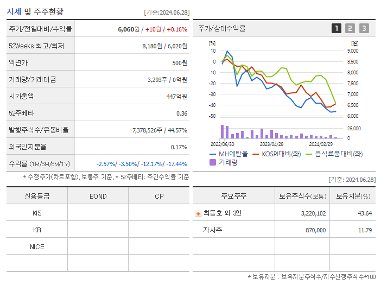
Task: Click the 시세 및 주주현황 heading
Action: point(35,11)
